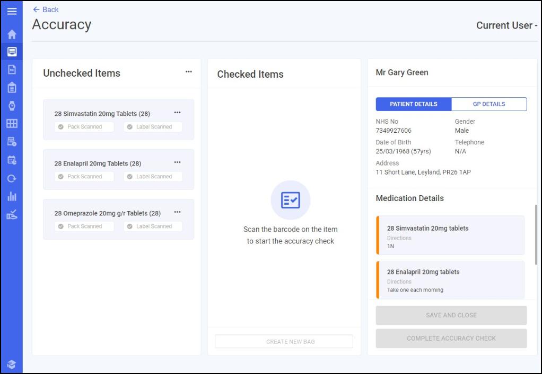
Task: Toggle Pack Scanned for Simvastatin 20mg
Action: coord(84,127)
